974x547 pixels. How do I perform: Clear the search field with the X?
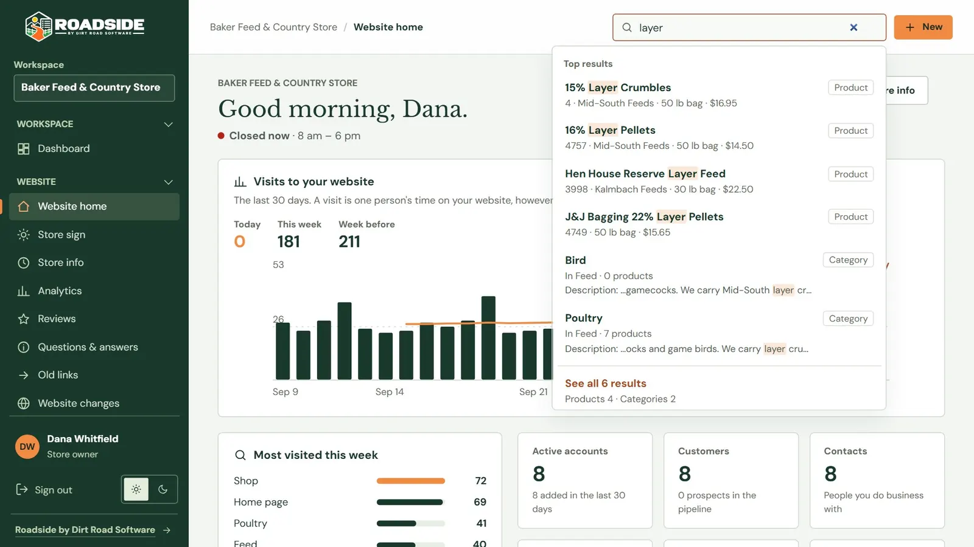click(853, 27)
